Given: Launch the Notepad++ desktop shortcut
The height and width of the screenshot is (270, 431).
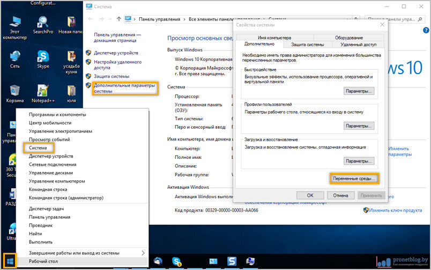Looking at the screenshot, I should [43, 94].
